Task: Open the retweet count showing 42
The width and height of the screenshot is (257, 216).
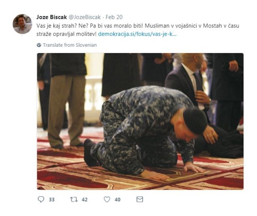Action: point(85,200)
